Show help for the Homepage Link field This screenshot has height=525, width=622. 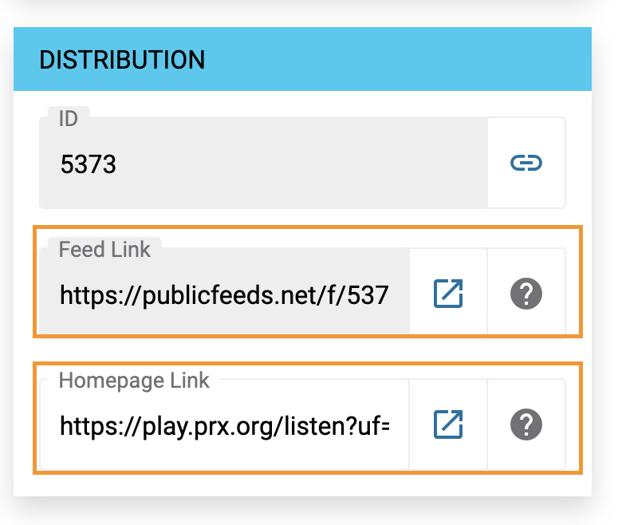526,424
